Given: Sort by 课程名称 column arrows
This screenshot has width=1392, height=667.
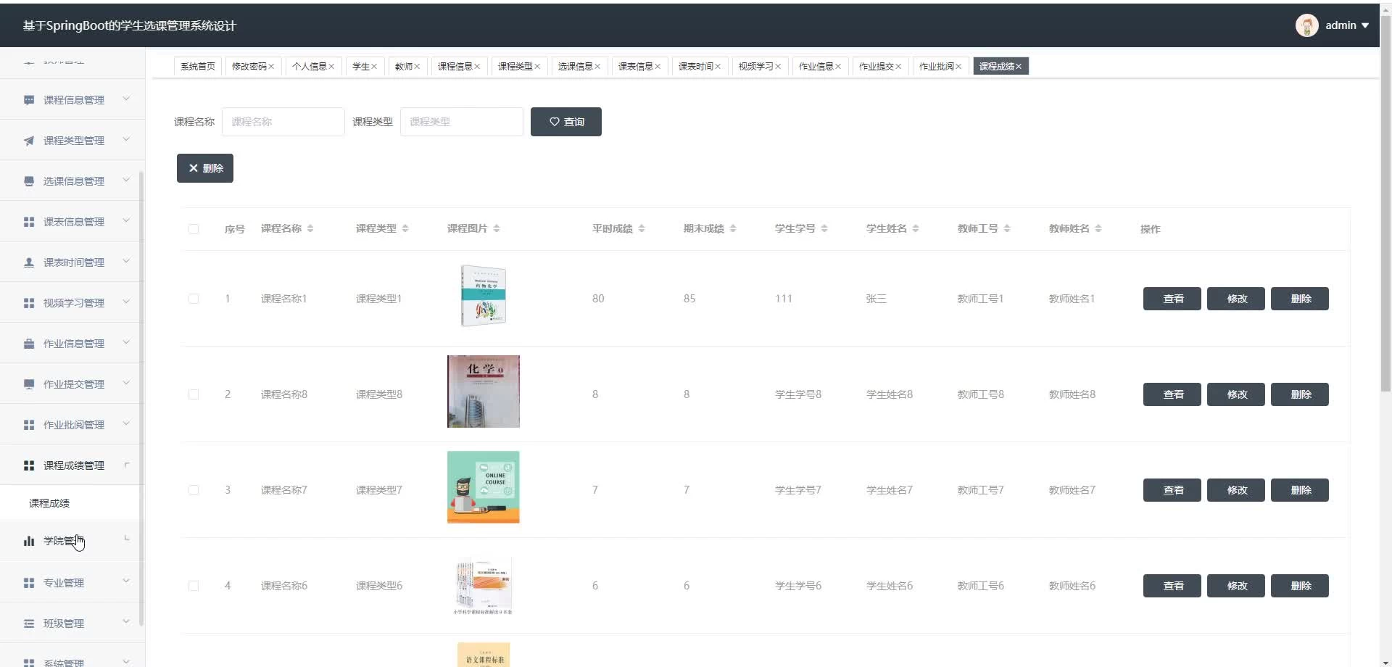Looking at the screenshot, I should 310,228.
